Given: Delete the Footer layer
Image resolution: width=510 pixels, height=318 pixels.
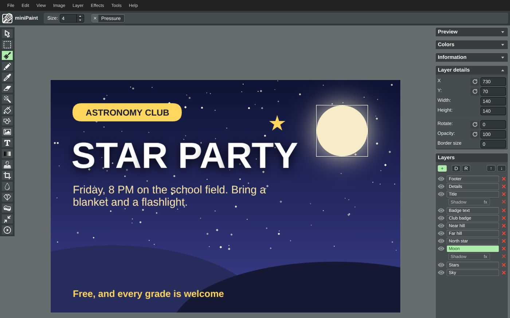Looking at the screenshot, I should coord(504,179).
